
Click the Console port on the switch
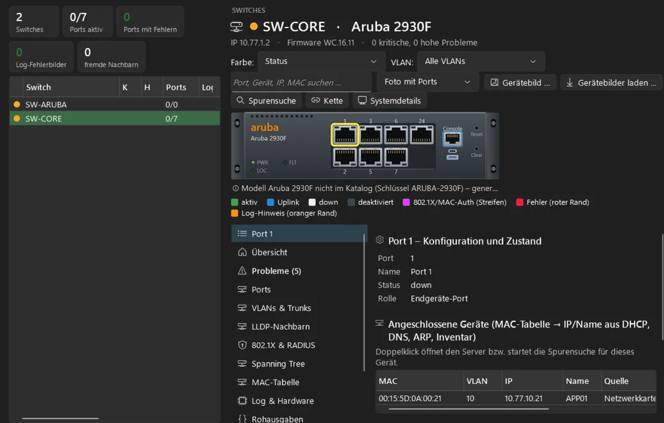[452, 139]
